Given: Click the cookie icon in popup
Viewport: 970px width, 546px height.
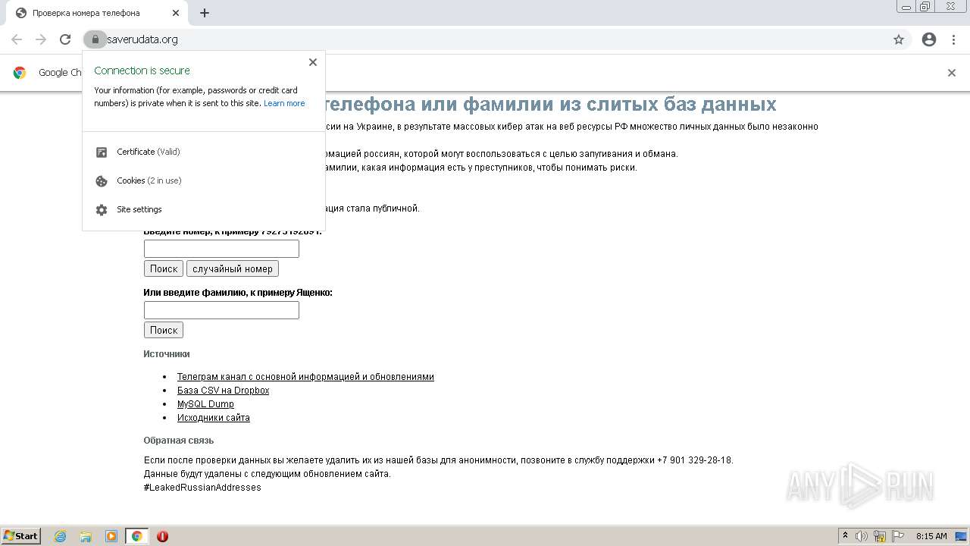Looking at the screenshot, I should coord(102,181).
